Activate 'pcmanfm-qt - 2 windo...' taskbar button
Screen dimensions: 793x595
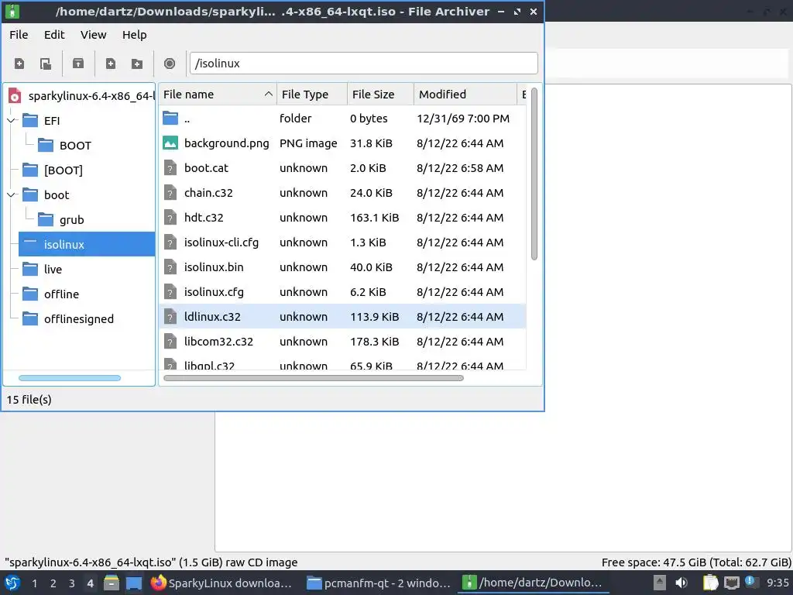[379, 583]
